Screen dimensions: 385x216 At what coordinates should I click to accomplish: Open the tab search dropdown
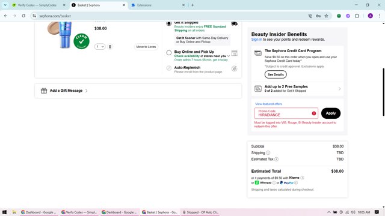(x=5, y=5)
